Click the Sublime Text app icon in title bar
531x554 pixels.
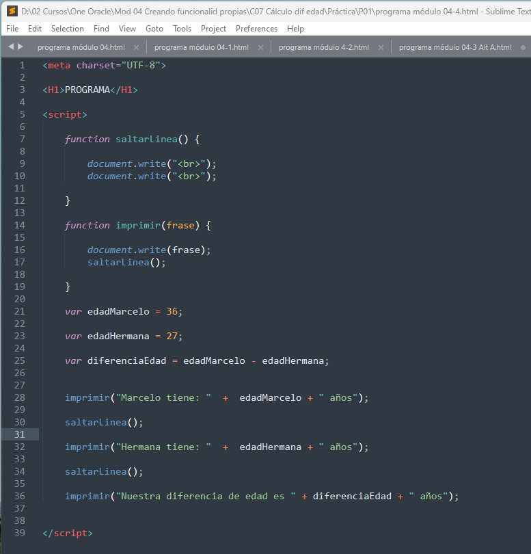(12, 12)
